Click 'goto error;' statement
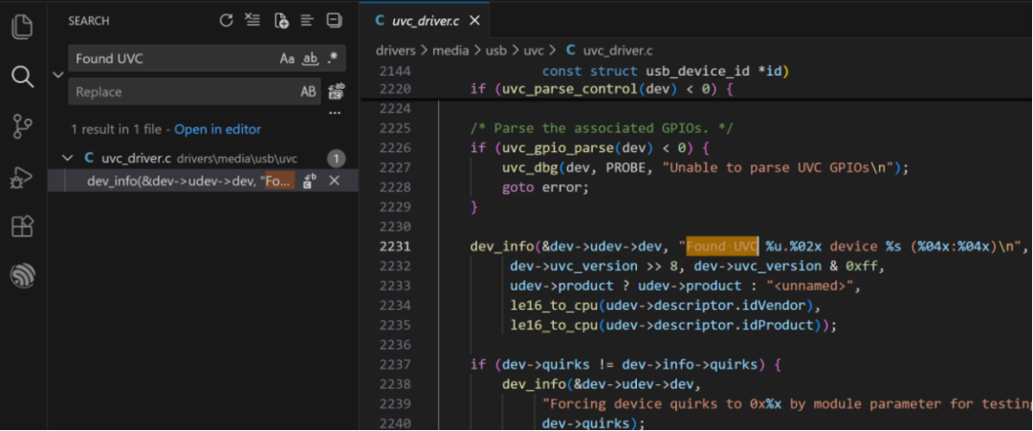Image resolution: width=1033 pixels, height=431 pixels. click(544, 187)
